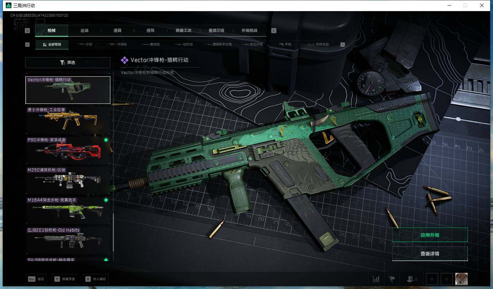
Task: Switch to the 道具 tab
Action: click(118, 30)
